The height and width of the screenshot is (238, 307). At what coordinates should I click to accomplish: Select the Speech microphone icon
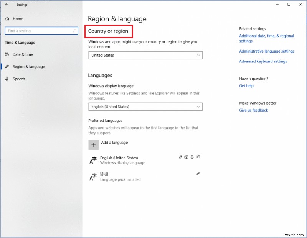[x=8, y=79]
